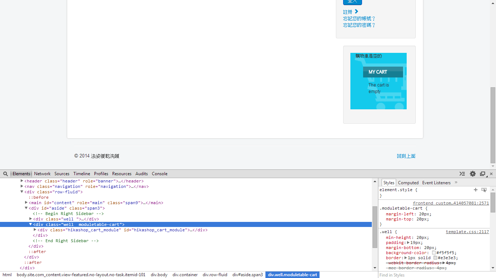Show more sidebar tabs double-chevron
The width and height of the screenshot is (496, 278).
pyautogui.click(x=456, y=182)
